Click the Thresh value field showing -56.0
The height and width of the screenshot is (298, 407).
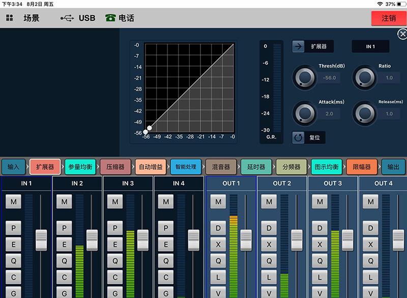tap(330, 78)
